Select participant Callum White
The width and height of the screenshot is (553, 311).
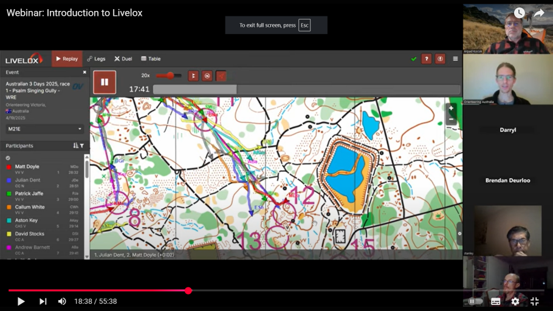(x=30, y=207)
